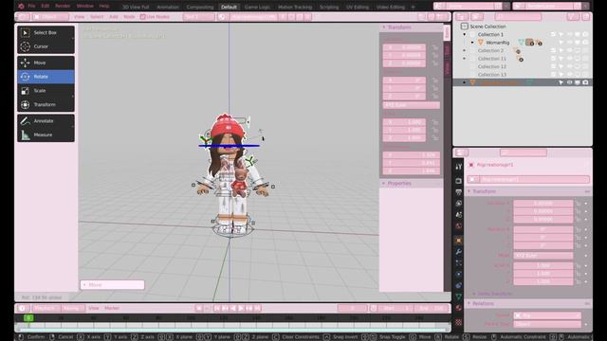607x341 pixels.
Task: Select the Select Box tool
Action: [46, 33]
